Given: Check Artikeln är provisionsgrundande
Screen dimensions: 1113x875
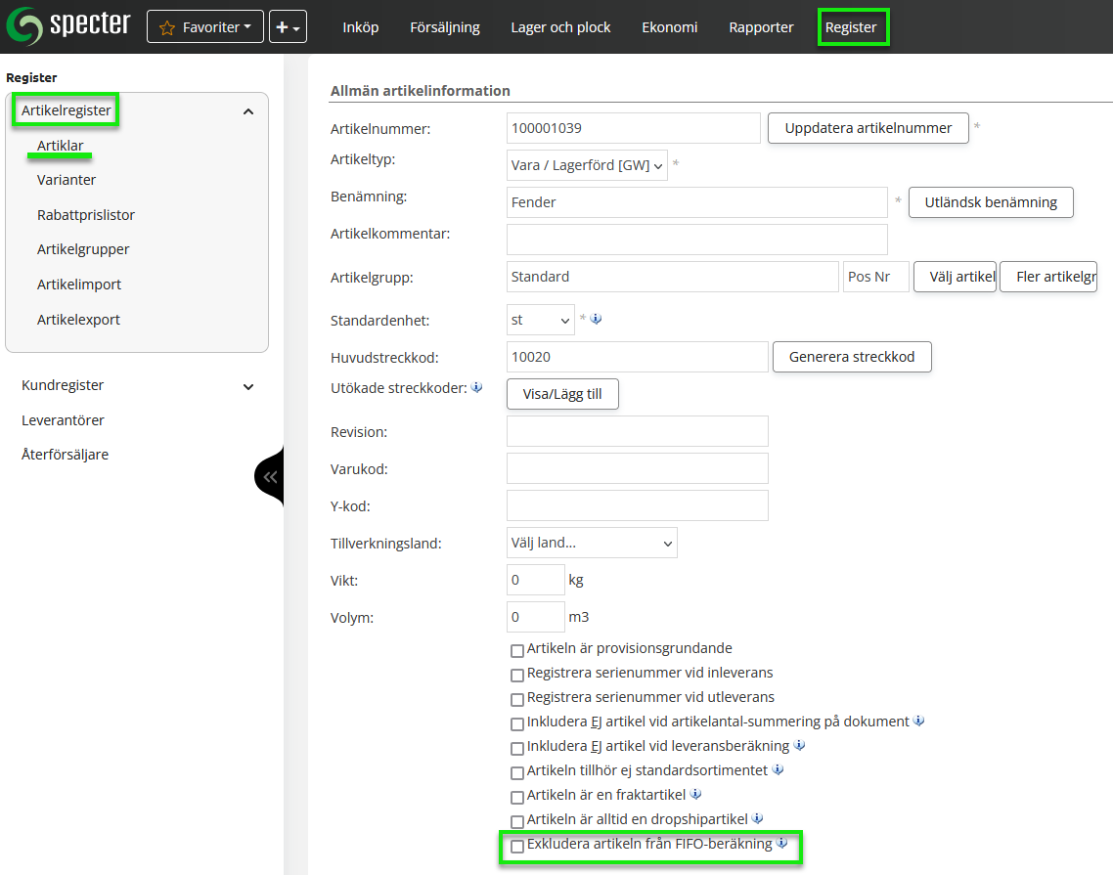Looking at the screenshot, I should 517,650.
